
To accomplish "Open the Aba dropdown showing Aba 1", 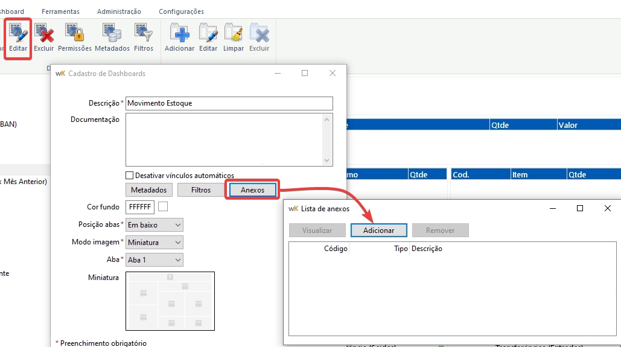I will [x=154, y=259].
